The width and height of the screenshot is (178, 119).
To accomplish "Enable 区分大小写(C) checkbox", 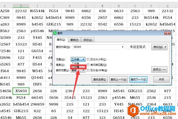I will pos(88,59).
